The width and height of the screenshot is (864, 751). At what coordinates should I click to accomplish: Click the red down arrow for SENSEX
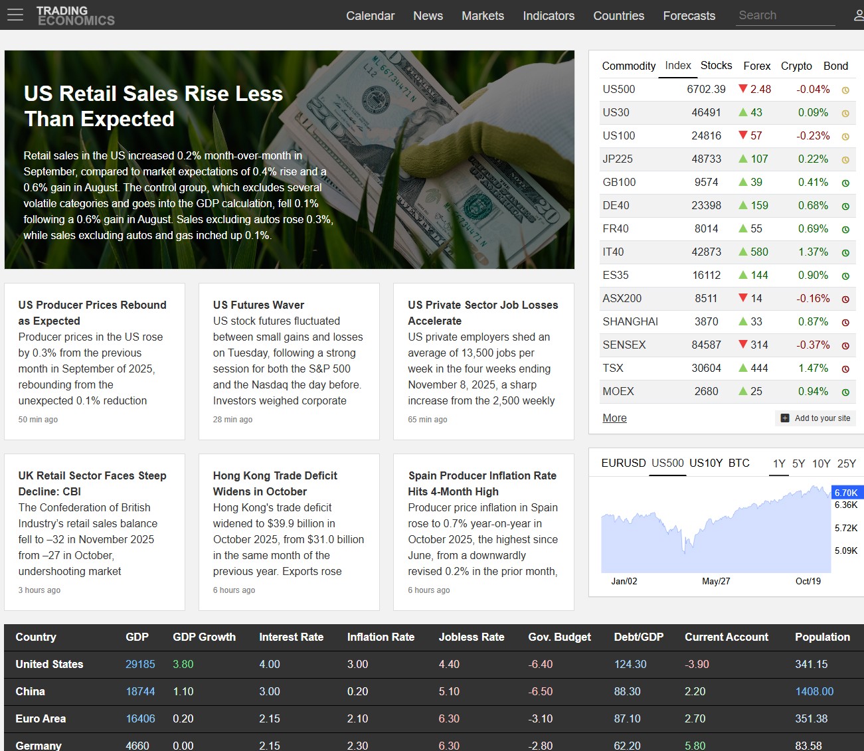(743, 345)
